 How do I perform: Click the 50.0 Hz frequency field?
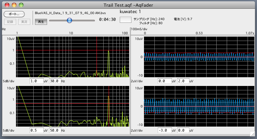(x=55, y=130)
